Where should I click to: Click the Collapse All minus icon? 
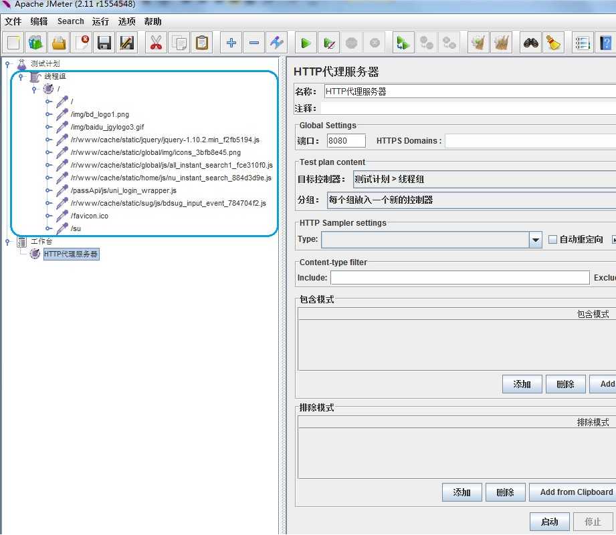[253, 42]
